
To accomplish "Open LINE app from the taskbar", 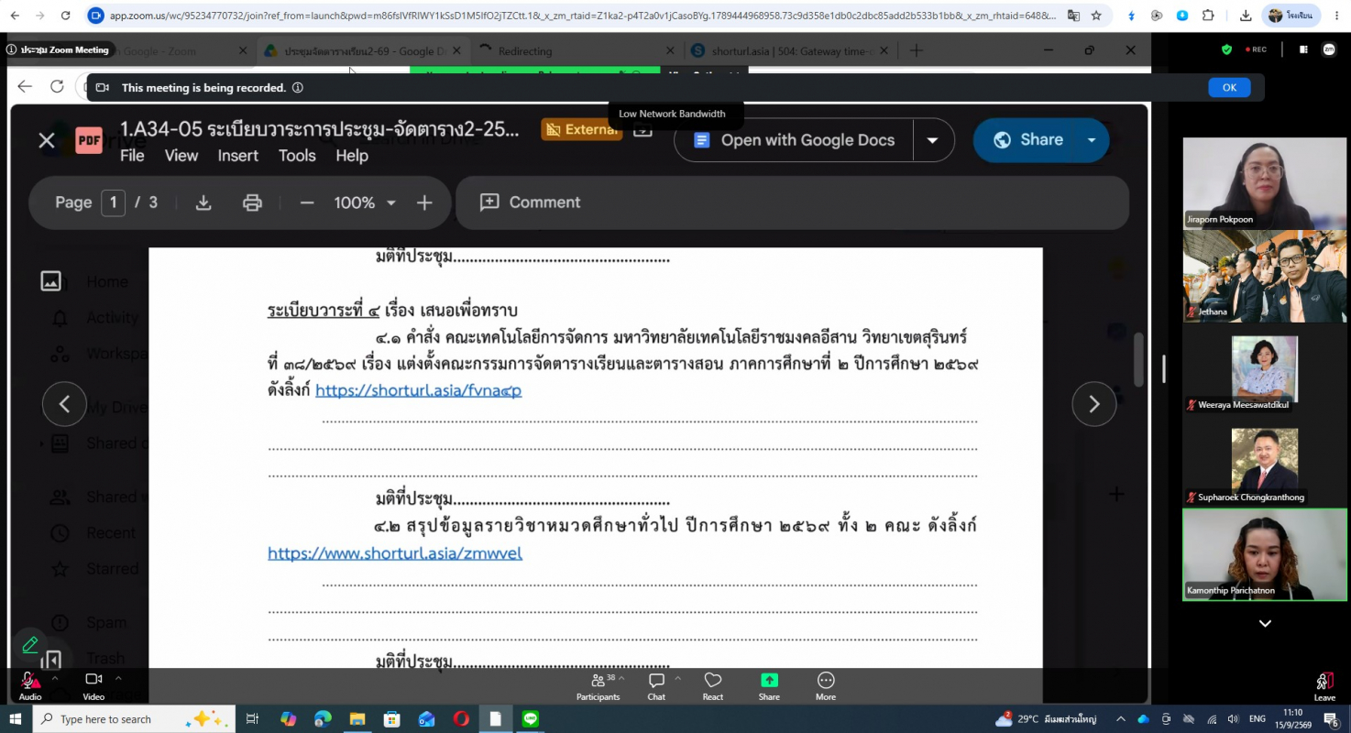I will (x=530, y=719).
